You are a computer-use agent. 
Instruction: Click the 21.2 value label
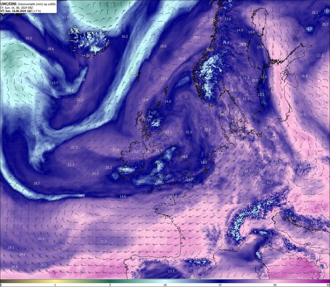coord(95,174)
